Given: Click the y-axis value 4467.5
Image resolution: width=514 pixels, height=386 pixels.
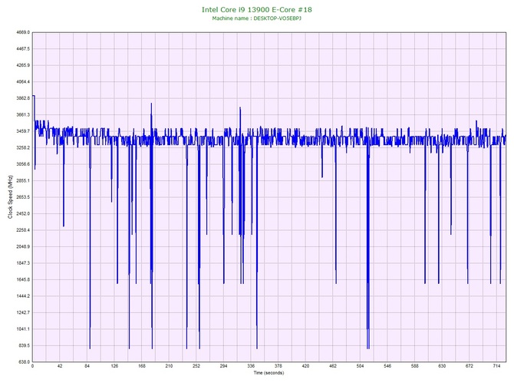Looking at the screenshot, I should 23,49.
